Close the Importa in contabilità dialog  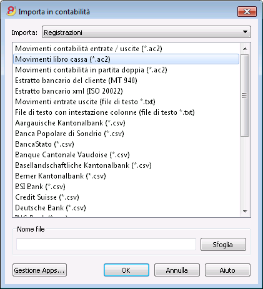247,11
